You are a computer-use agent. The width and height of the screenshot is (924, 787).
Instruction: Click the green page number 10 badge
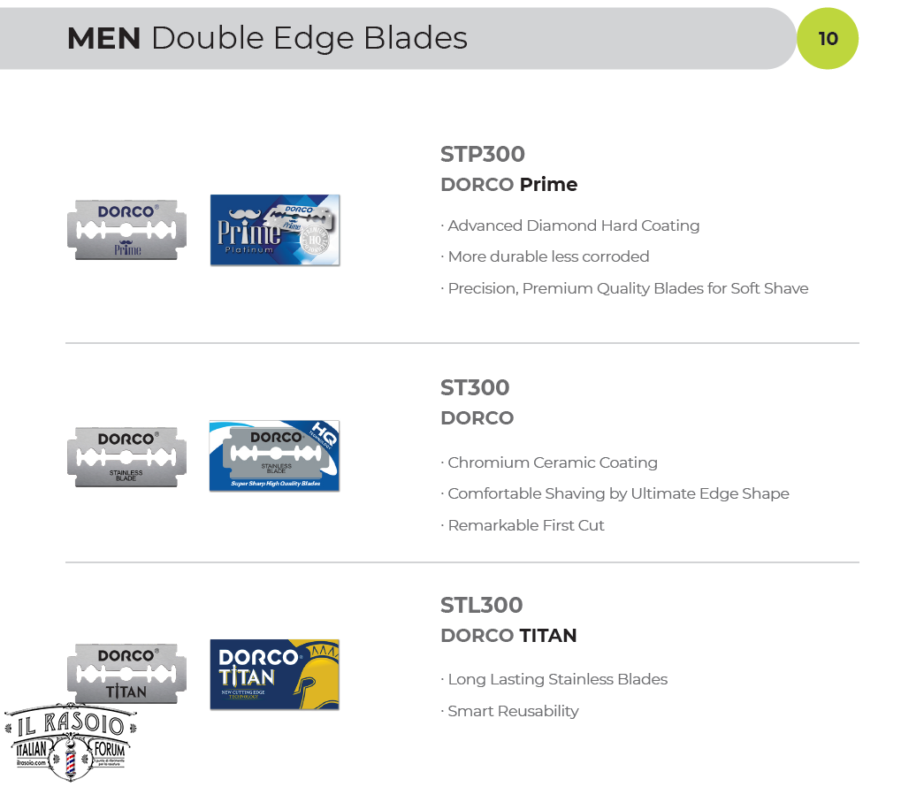(x=828, y=39)
